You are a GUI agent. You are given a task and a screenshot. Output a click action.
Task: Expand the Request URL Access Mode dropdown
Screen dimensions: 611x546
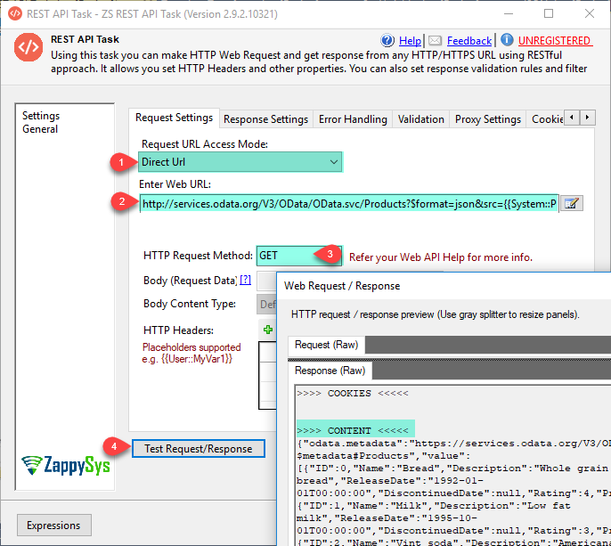(240, 162)
